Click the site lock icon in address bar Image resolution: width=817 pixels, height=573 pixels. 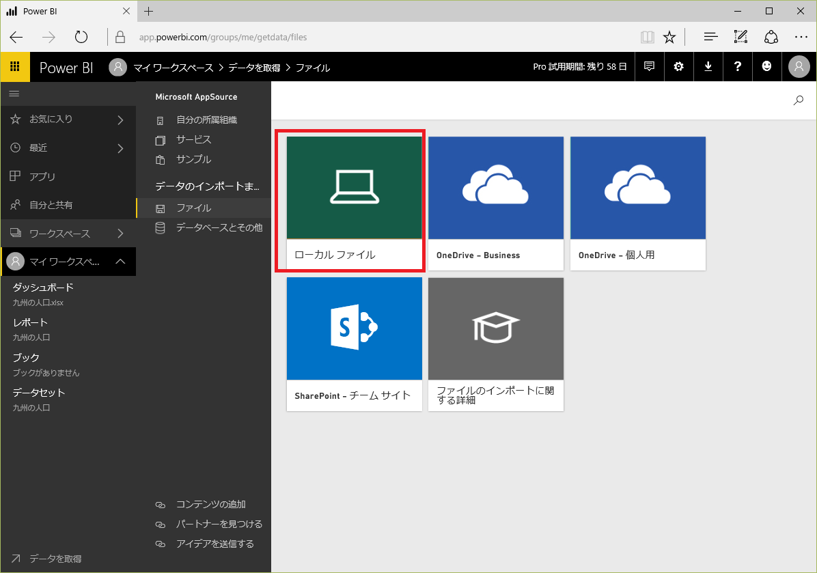120,37
